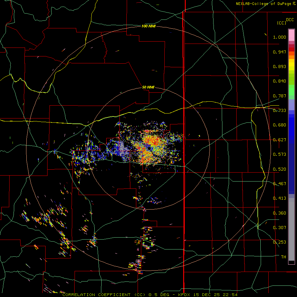
Task: Click the [CC] units label by legend
Action: click(x=281, y=23)
